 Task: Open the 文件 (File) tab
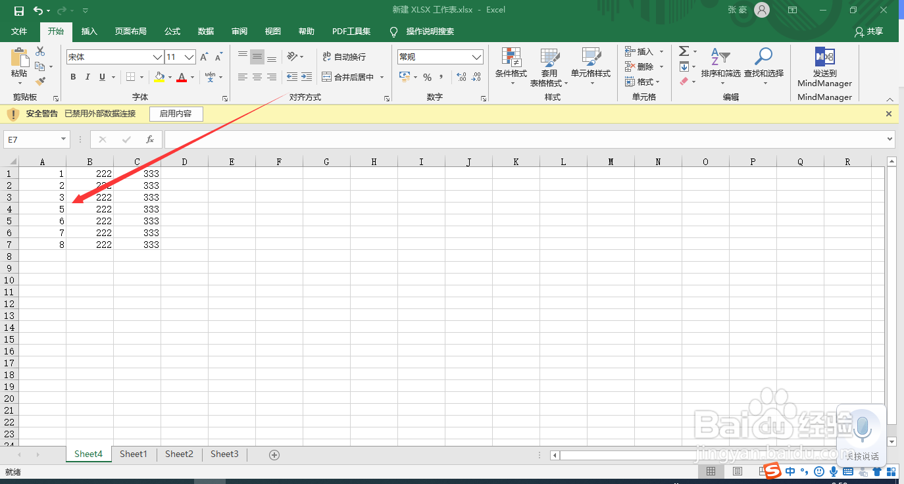pyautogui.click(x=19, y=32)
